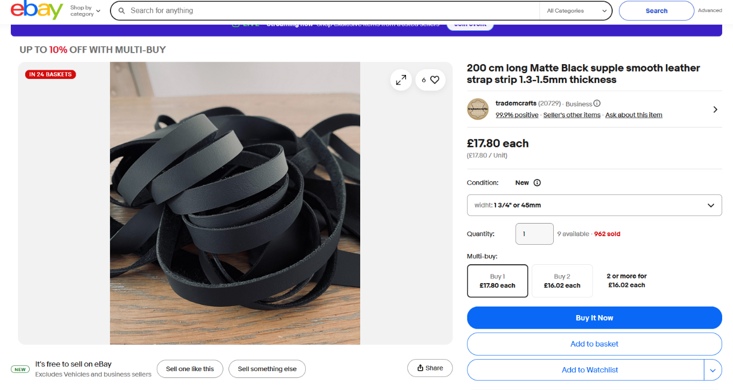
Task: Click the eBay logo
Action: coord(37,10)
